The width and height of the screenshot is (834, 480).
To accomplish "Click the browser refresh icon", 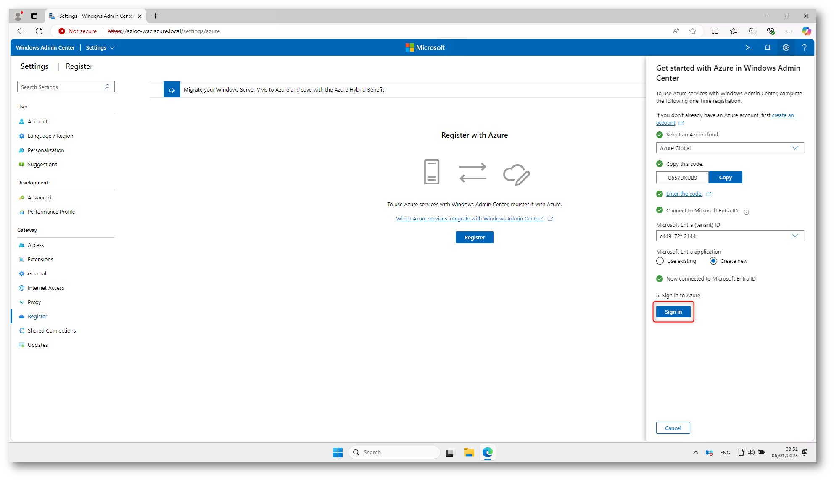I will coord(39,31).
